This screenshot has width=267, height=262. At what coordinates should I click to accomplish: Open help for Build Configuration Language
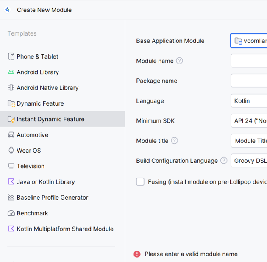coord(224,161)
